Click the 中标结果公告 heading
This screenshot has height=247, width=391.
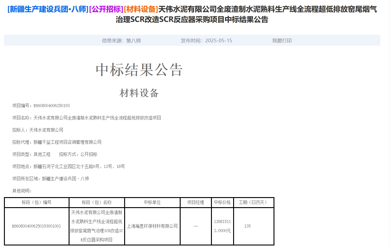tap(139, 70)
